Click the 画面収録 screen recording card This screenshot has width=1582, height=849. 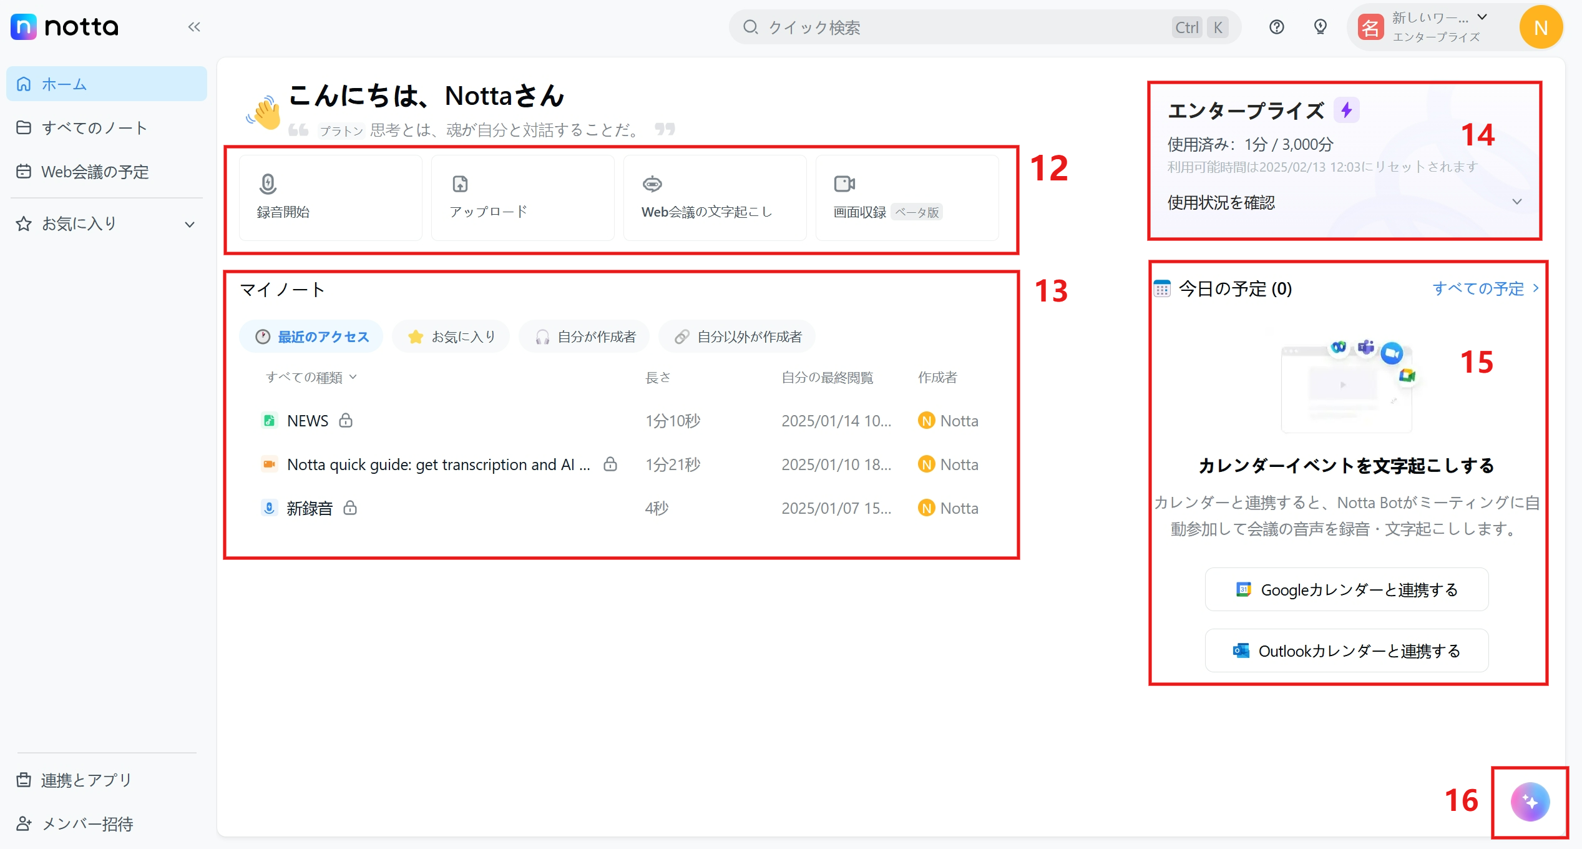[907, 197]
